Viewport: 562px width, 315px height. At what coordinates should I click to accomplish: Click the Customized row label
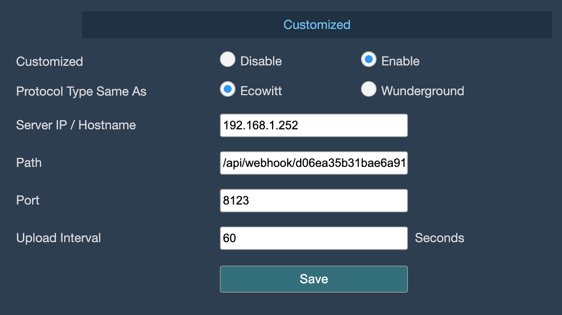pyautogui.click(x=49, y=61)
